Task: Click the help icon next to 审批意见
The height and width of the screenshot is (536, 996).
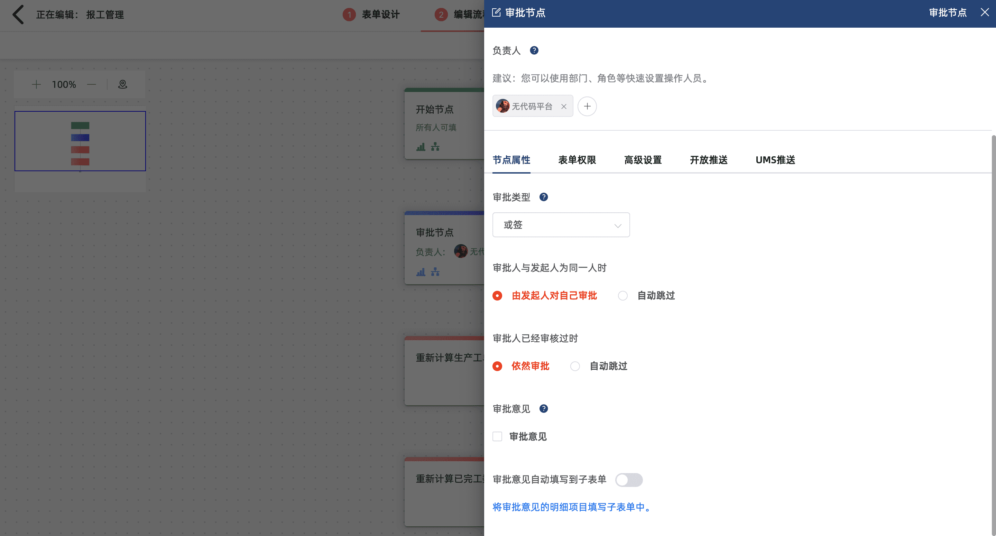Action: click(543, 409)
